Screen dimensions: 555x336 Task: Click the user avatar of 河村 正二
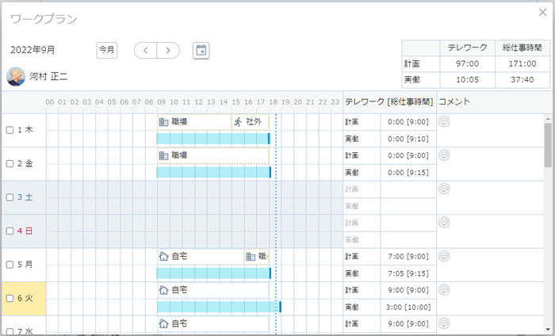[x=16, y=77]
